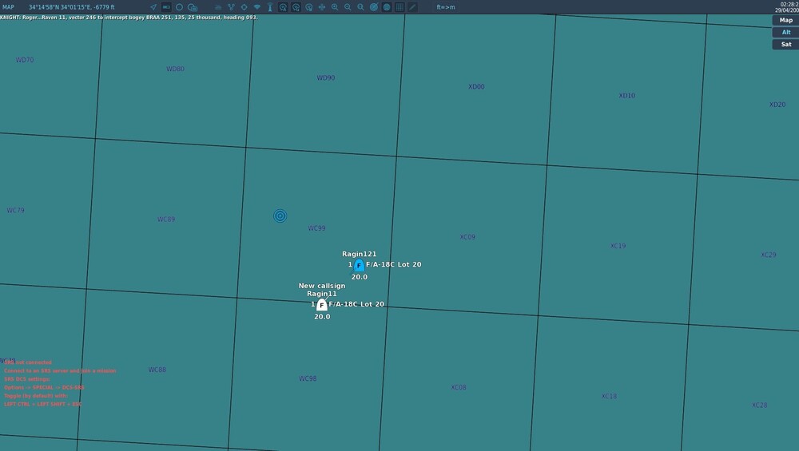The image size is (799, 451).
Task: Toggle the globe grid overlay icon
Action: pyautogui.click(x=387, y=7)
